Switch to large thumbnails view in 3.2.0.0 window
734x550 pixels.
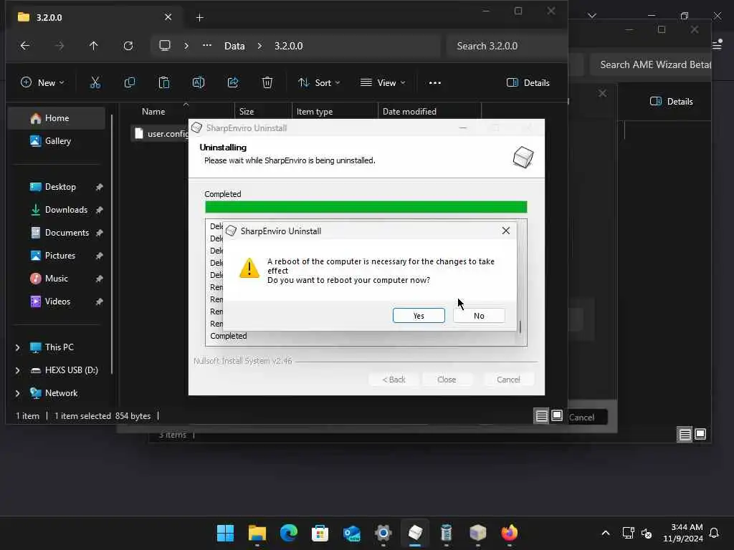pos(556,415)
